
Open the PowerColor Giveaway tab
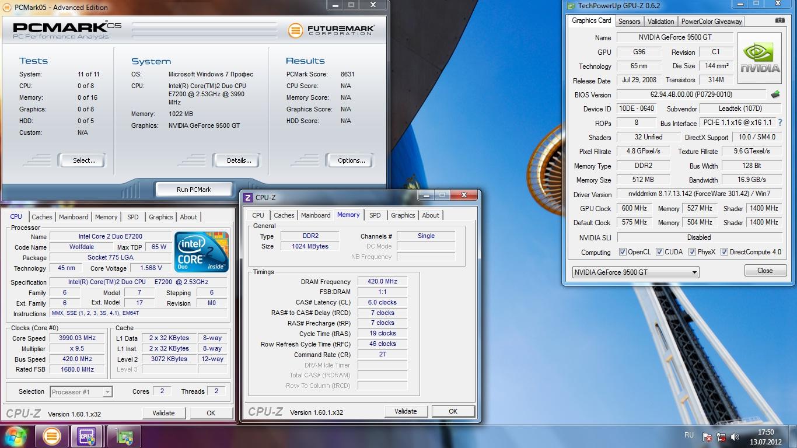[711, 21]
